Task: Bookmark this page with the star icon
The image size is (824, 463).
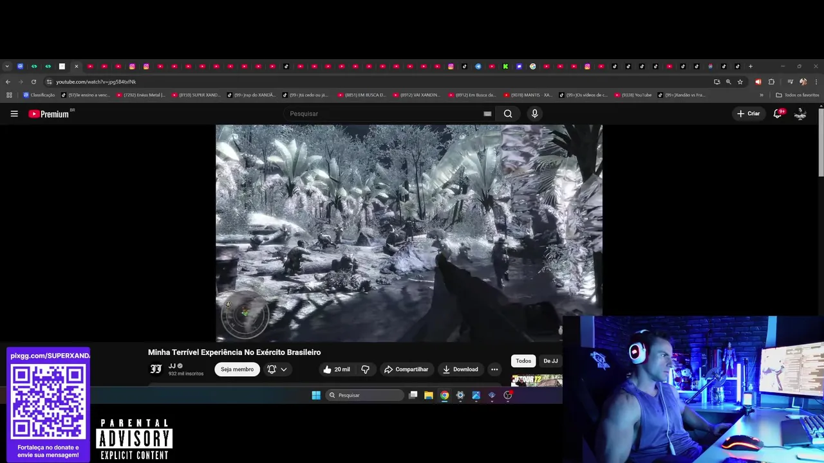Action: pos(740,82)
